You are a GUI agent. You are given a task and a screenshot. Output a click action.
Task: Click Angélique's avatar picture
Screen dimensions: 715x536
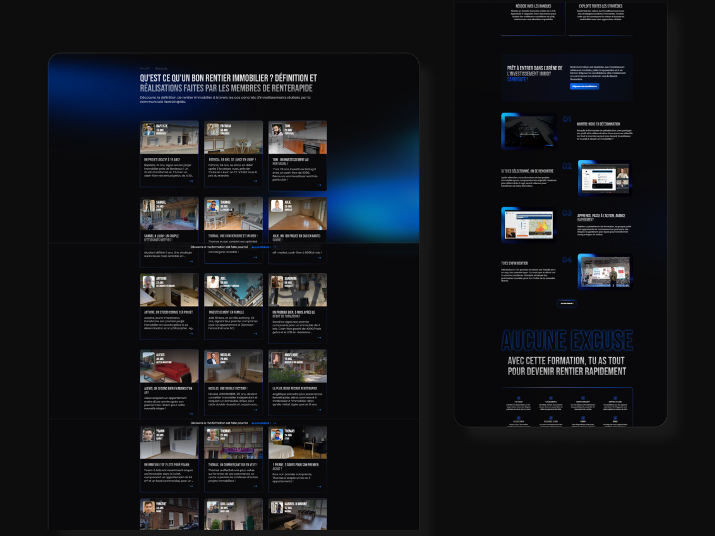click(277, 358)
